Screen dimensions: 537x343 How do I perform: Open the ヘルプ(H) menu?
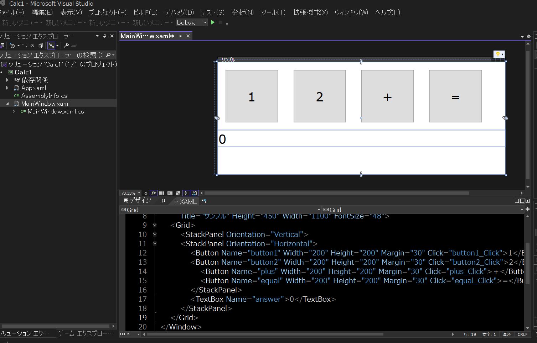pos(388,12)
